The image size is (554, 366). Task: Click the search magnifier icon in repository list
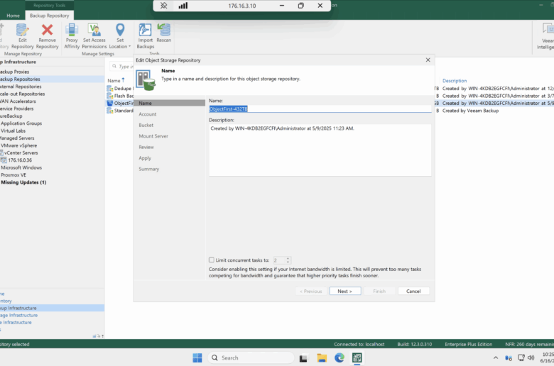tap(114, 67)
